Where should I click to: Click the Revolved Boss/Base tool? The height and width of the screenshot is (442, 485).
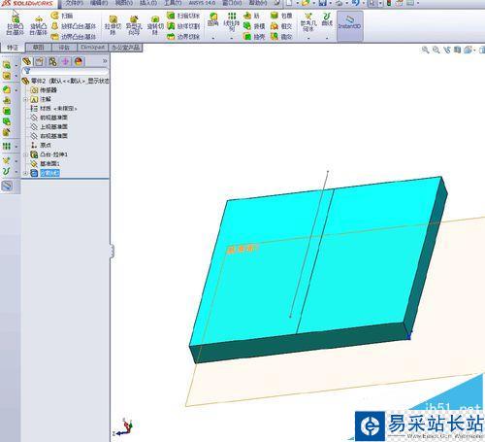[38, 25]
